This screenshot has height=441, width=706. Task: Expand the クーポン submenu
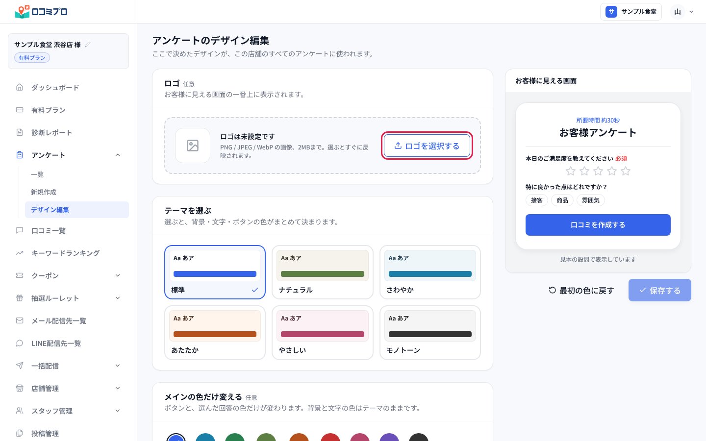[118, 275]
